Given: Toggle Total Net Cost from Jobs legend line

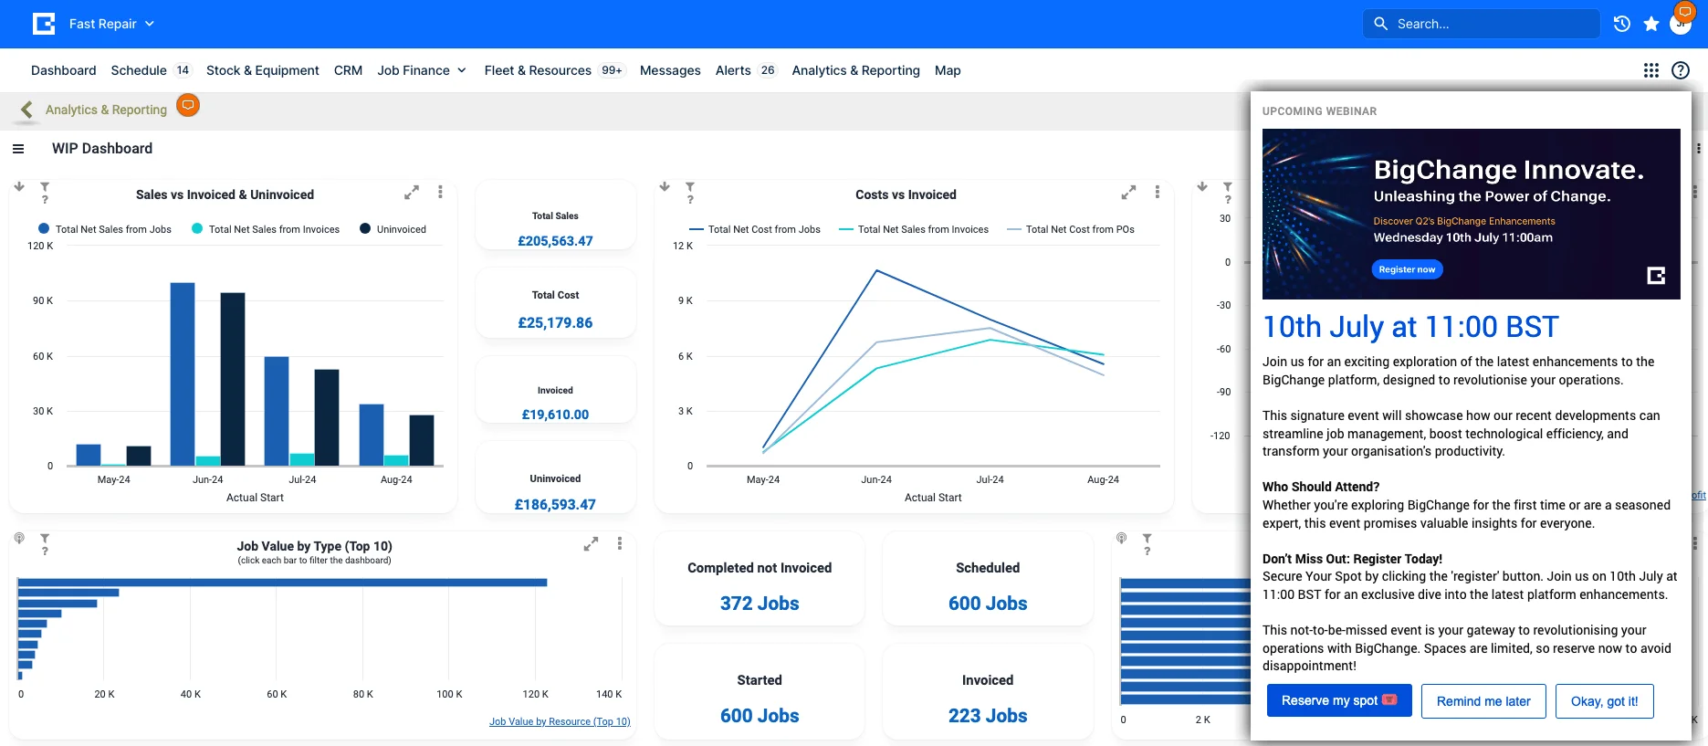Looking at the screenshot, I should [755, 229].
